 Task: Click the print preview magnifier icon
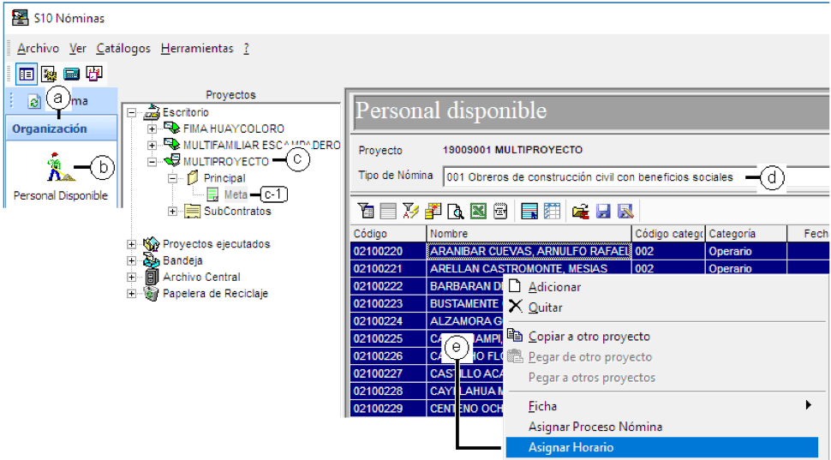[455, 212]
